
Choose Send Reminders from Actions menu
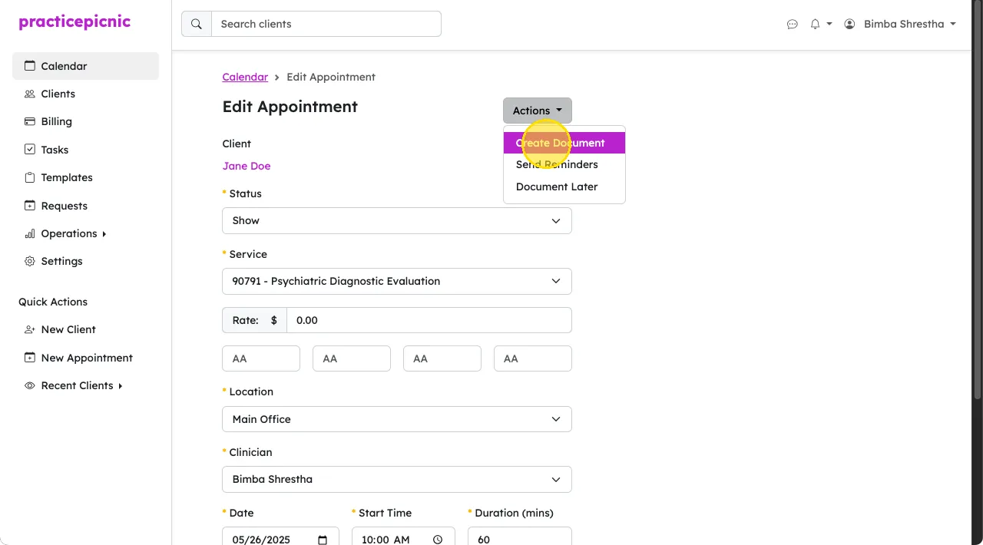pyautogui.click(x=564, y=164)
